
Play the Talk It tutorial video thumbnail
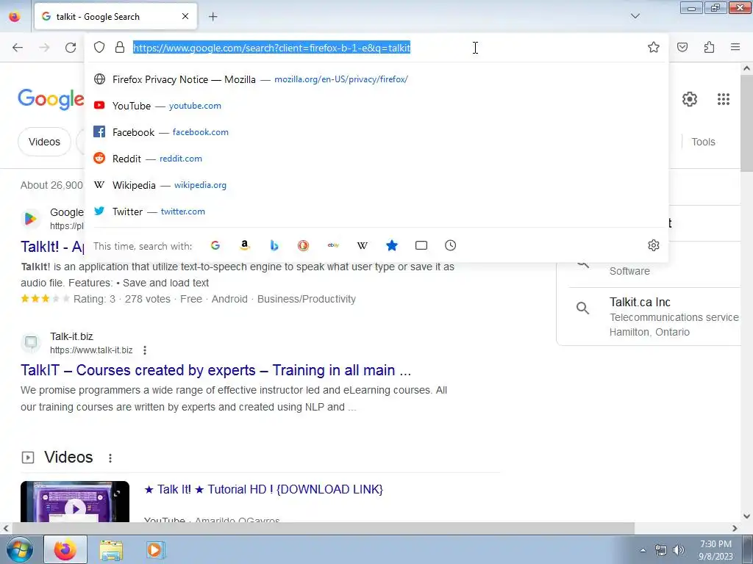point(75,502)
